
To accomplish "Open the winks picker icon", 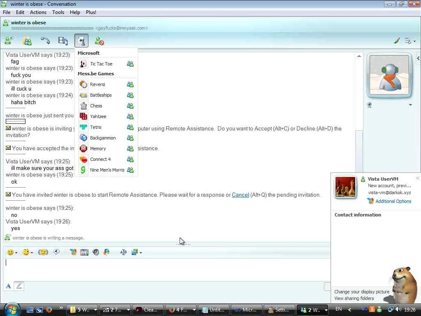I will (x=26, y=252).
